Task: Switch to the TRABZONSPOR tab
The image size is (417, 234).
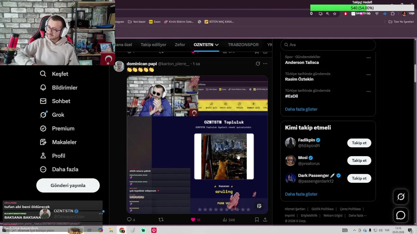Action: point(243,45)
